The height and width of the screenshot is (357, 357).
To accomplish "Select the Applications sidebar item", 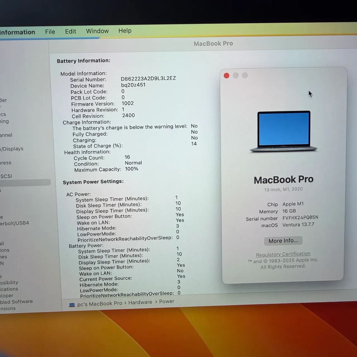I will pyautogui.click(x=9, y=289).
